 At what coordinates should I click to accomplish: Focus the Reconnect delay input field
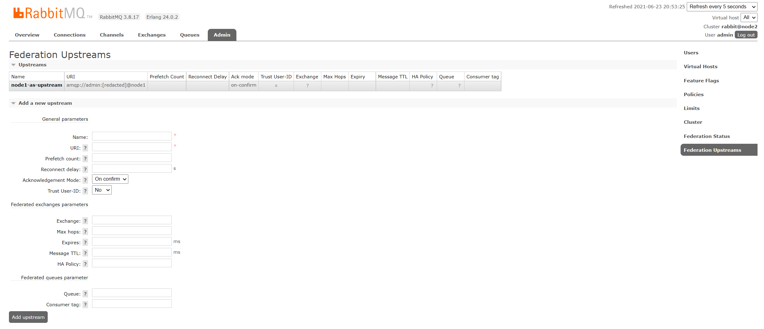[x=132, y=168]
